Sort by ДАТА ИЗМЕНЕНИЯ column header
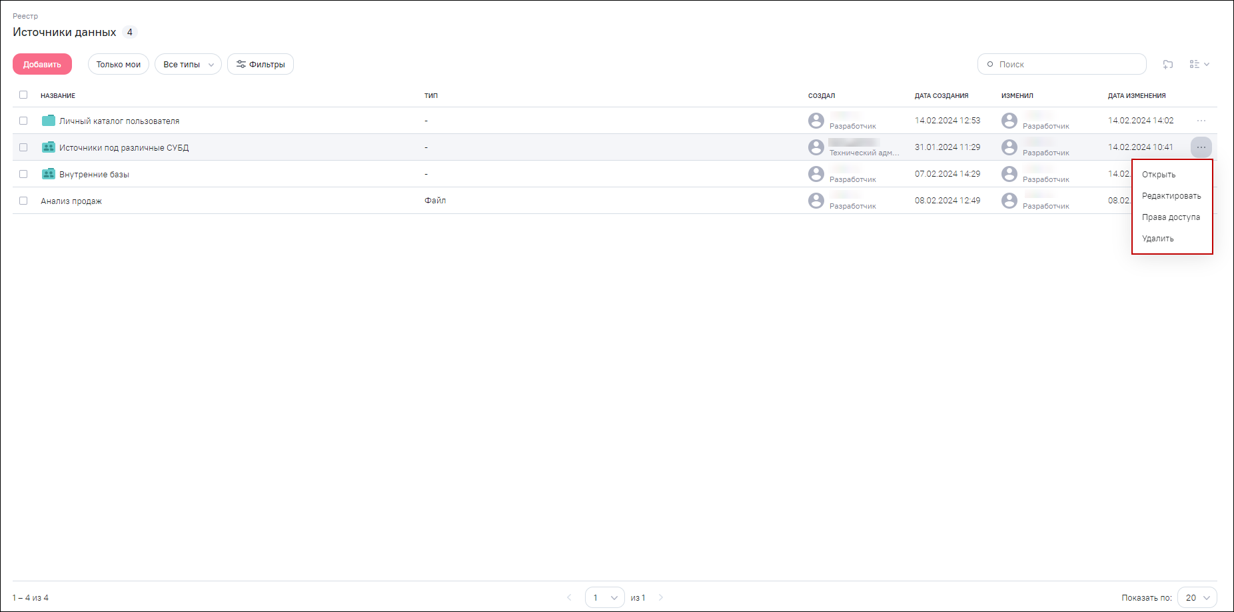This screenshot has width=1234, height=612. [x=1137, y=95]
